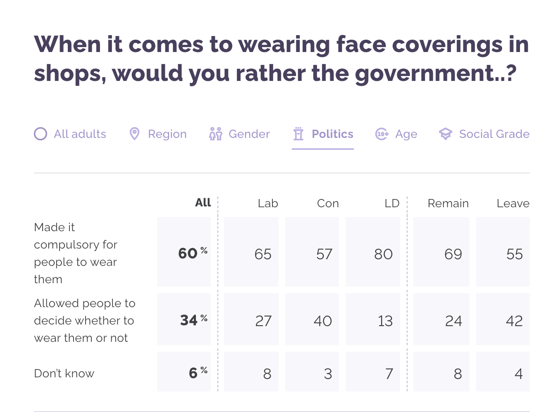Click the Con column header
The width and height of the screenshot is (558, 412).
(x=328, y=203)
